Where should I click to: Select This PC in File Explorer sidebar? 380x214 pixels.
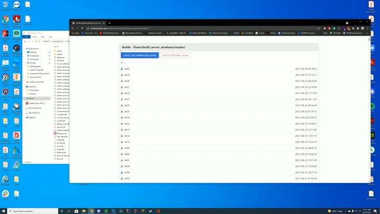click(37, 99)
